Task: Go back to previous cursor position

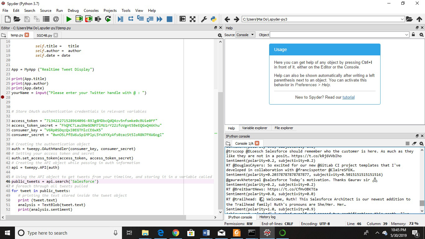Action: 227,19
